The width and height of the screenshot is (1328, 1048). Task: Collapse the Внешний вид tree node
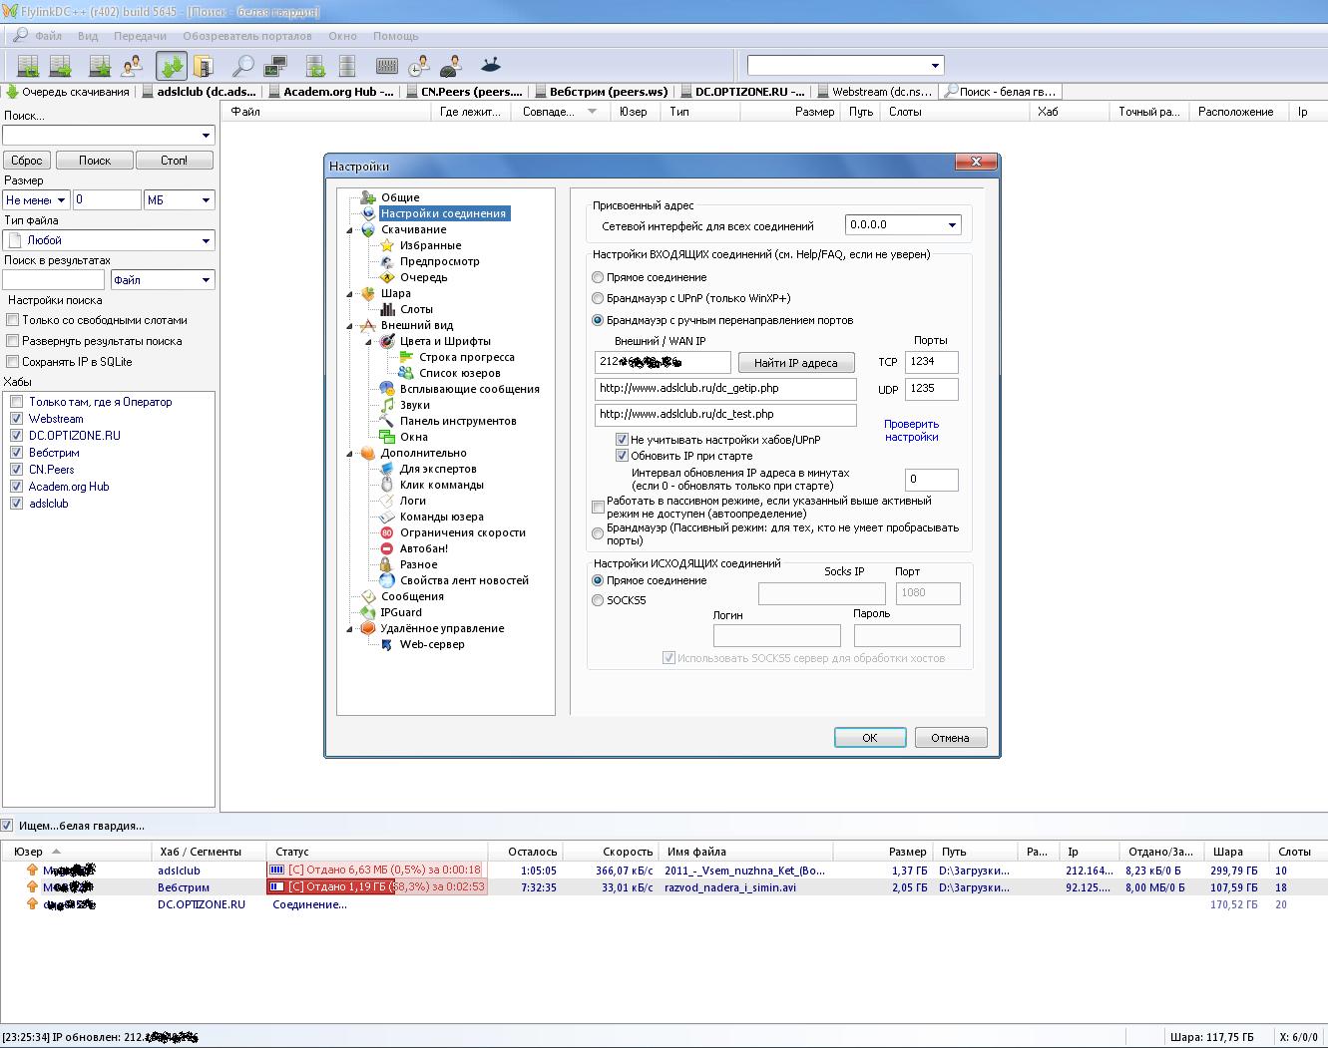[350, 326]
